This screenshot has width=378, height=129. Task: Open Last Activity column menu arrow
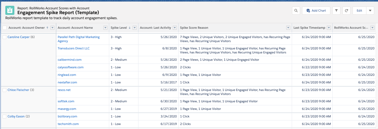click(175, 28)
